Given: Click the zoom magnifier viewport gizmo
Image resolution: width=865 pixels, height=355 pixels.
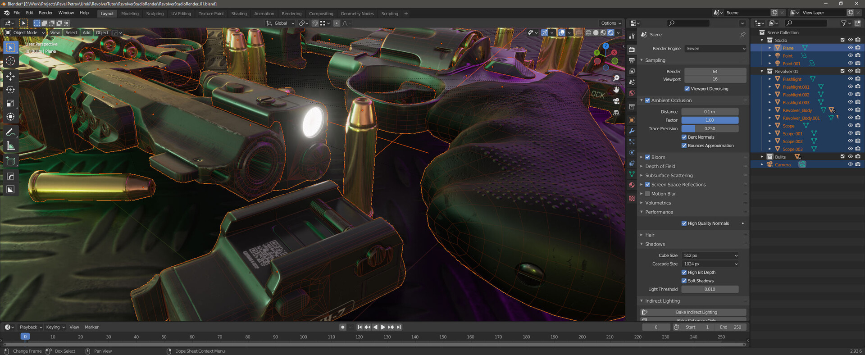Looking at the screenshot, I should click(616, 78).
